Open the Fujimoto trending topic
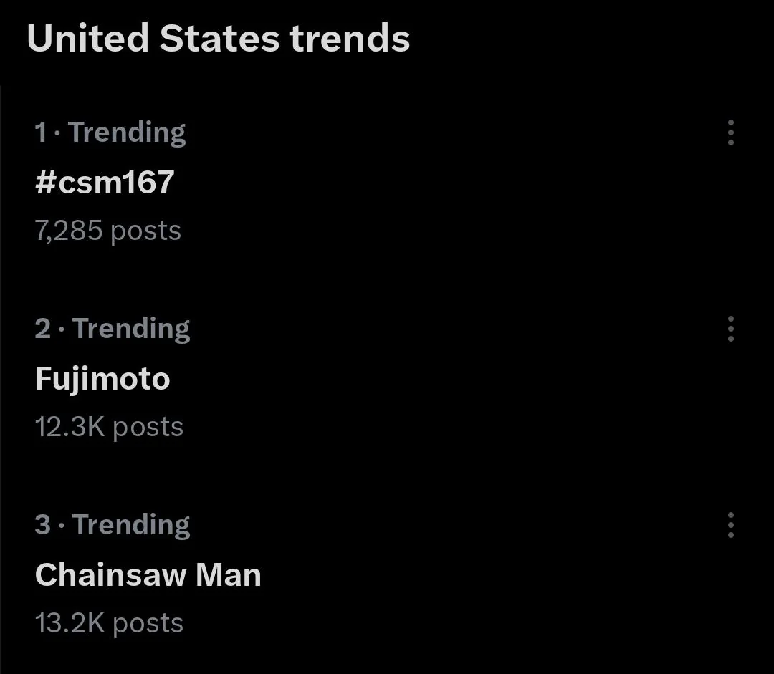 (x=102, y=380)
